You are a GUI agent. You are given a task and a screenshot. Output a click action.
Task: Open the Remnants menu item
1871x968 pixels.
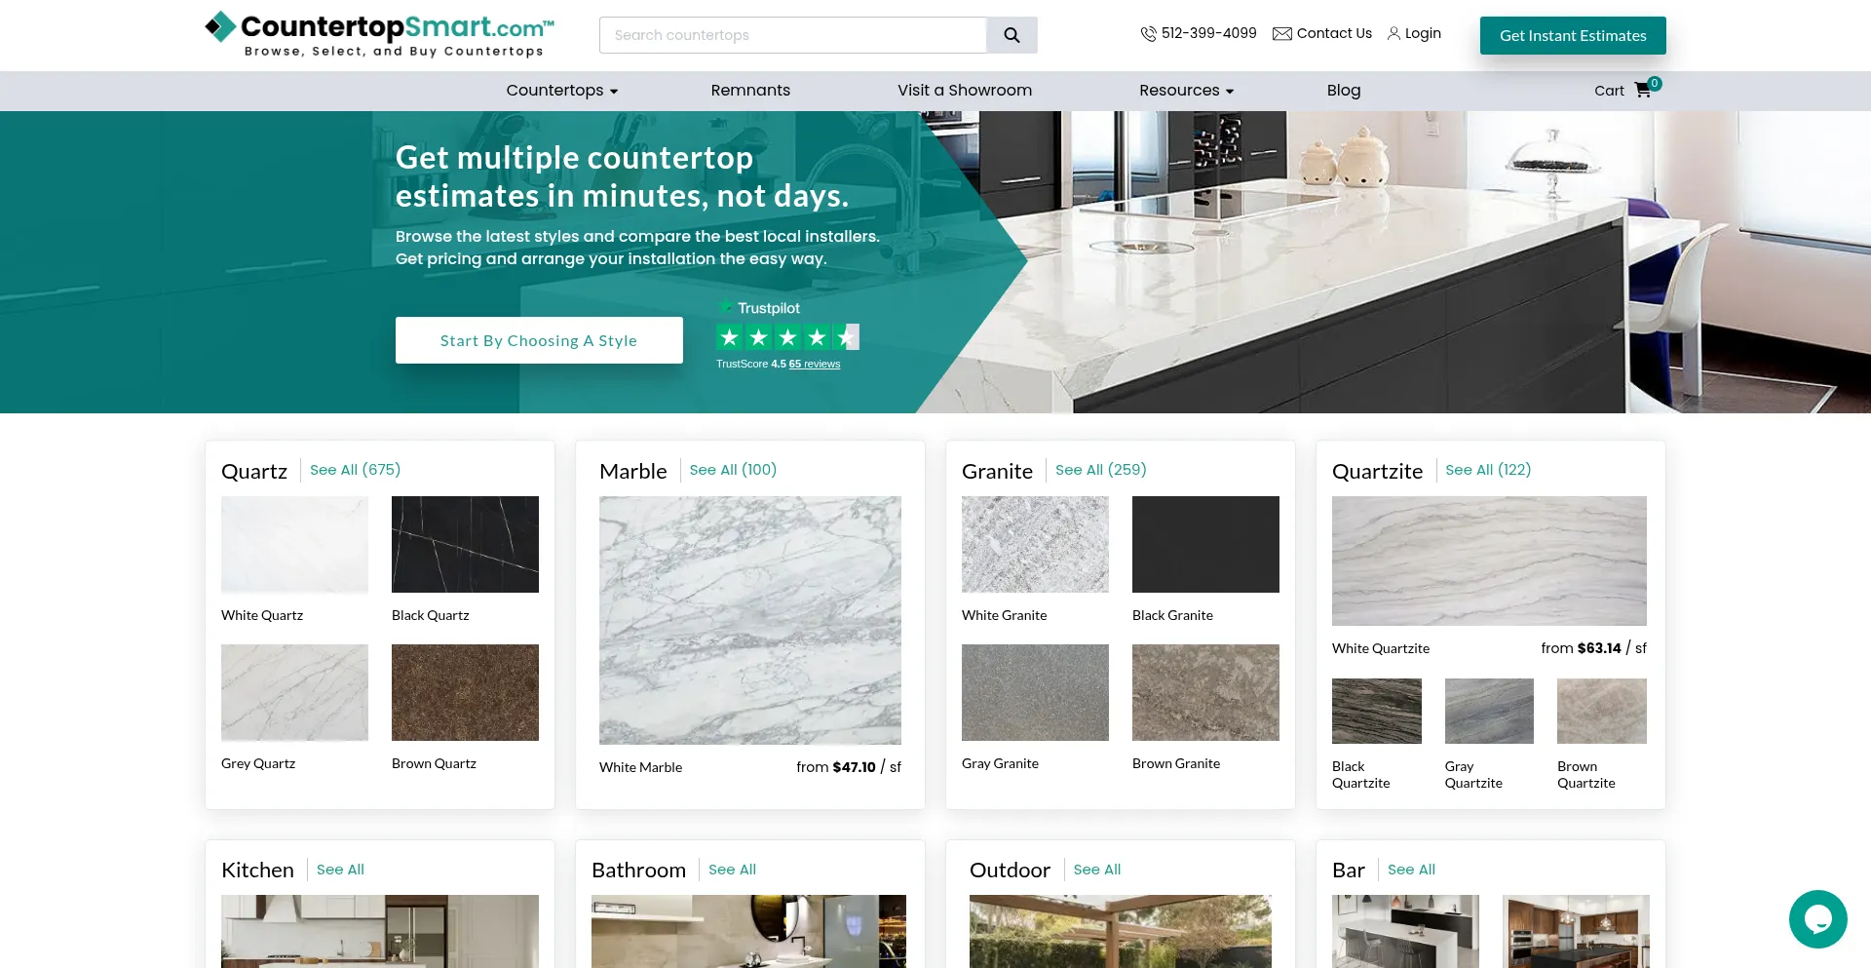pos(750,91)
